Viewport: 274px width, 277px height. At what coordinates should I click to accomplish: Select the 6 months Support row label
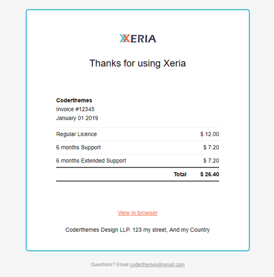(x=78, y=148)
